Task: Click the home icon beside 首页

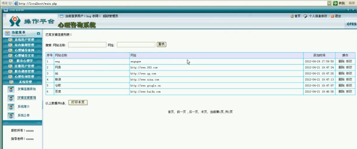Action: pyautogui.click(x=292, y=16)
